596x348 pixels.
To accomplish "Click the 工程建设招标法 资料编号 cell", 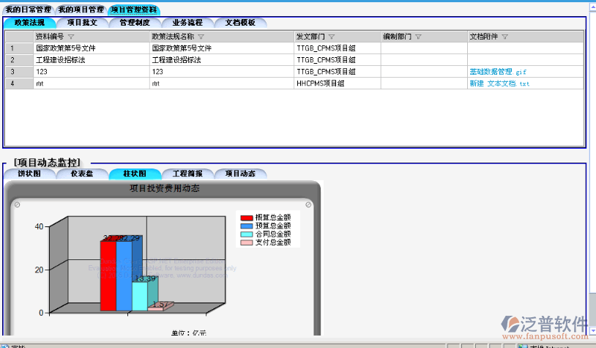I will pos(92,60).
